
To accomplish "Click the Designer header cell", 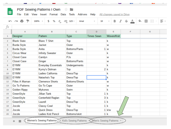I will coord(25,36).
